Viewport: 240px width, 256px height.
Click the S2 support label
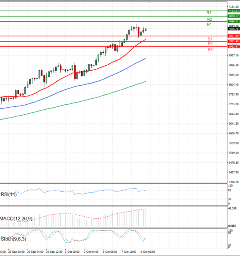[210, 44]
